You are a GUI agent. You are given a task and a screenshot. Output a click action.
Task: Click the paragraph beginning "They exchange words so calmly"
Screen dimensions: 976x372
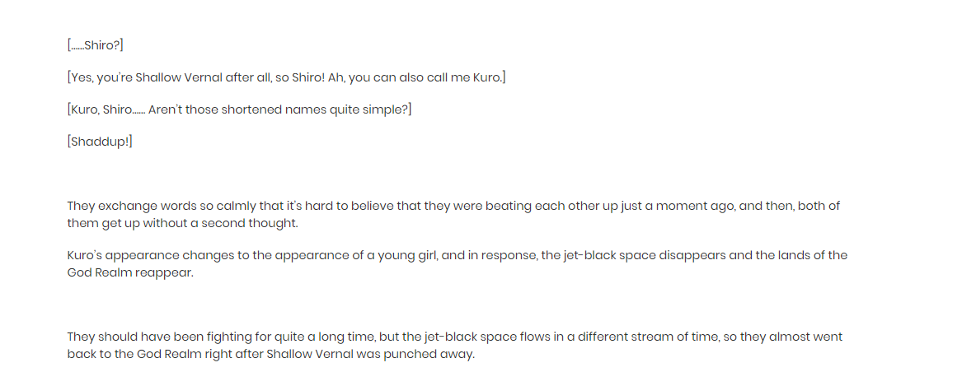453,214
